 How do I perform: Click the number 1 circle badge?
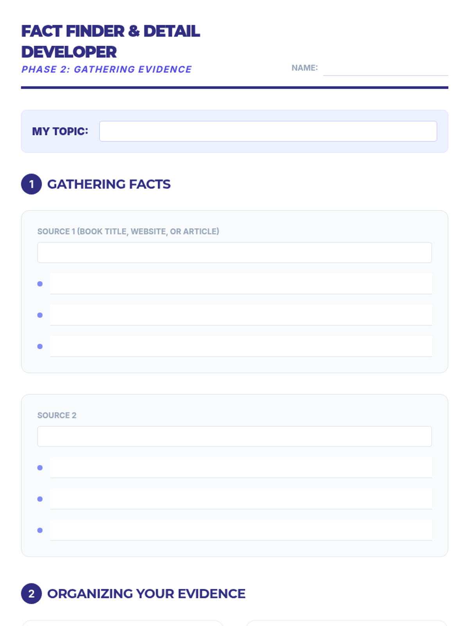(31, 184)
